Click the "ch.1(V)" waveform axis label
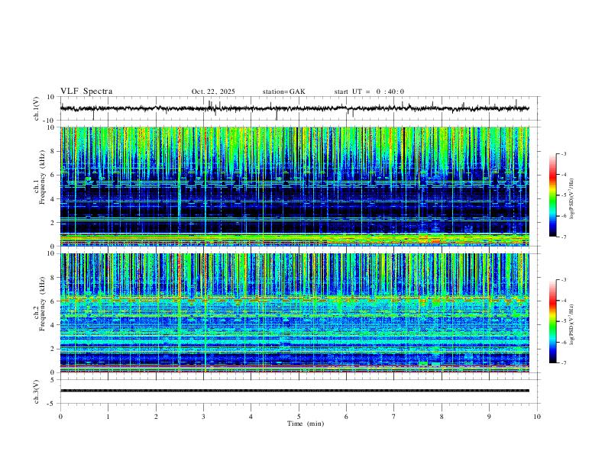 pos(36,108)
